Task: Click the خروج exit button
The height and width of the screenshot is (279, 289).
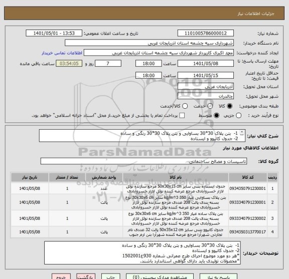Action: coord(61,276)
